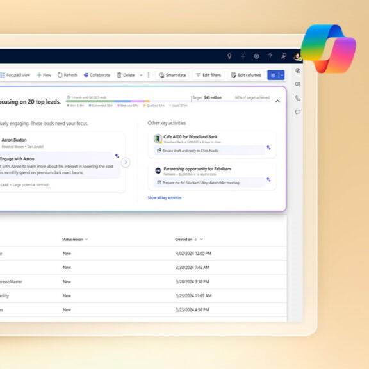Click New status in the 3/28/2024 row
369x369 pixels.
pos(67,282)
